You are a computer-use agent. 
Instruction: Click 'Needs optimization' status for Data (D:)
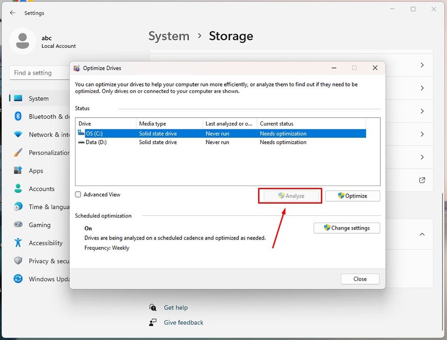click(283, 142)
